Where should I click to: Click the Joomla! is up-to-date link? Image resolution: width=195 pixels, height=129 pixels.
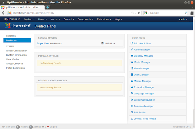click(x=145, y=119)
